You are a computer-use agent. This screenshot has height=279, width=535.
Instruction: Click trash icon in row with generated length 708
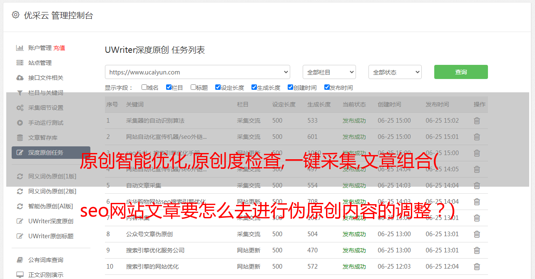pos(477,202)
